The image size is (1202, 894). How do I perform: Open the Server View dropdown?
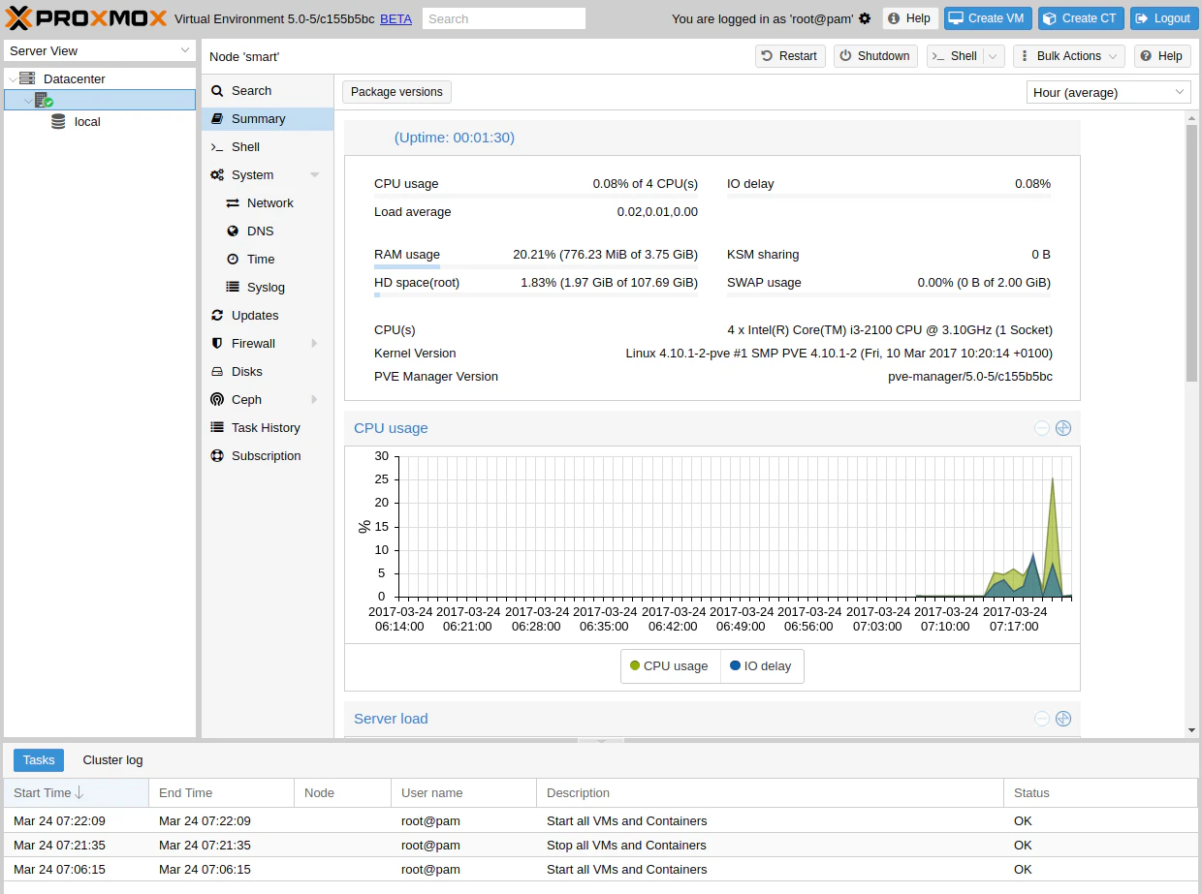(x=101, y=50)
